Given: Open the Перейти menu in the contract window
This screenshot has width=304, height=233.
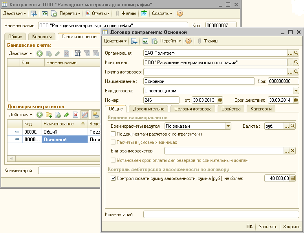Looking at the screenshot, I should click(x=170, y=41).
